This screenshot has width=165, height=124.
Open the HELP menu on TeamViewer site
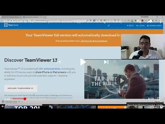pos(130,25)
